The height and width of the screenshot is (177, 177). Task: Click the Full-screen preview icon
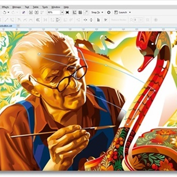click(x=67, y=12)
